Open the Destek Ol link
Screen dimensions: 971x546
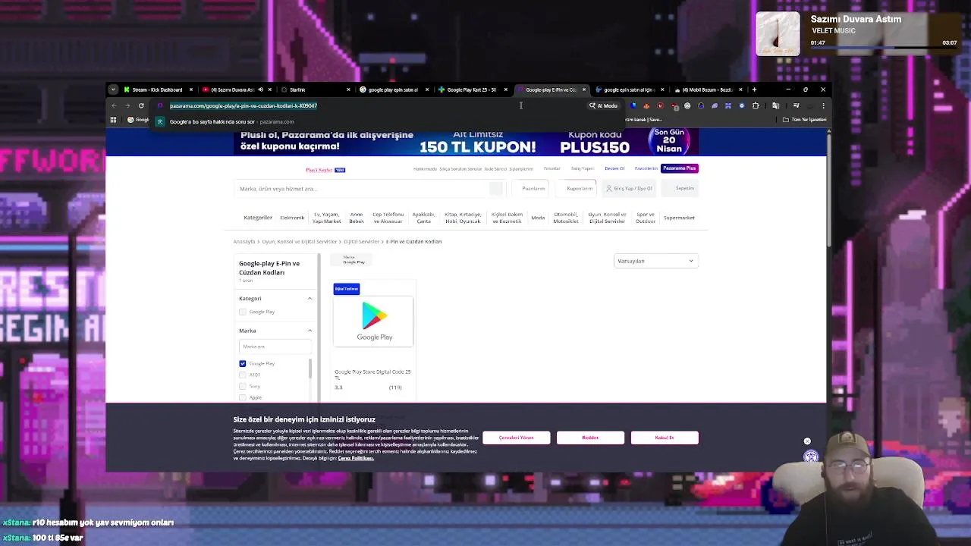(614, 168)
